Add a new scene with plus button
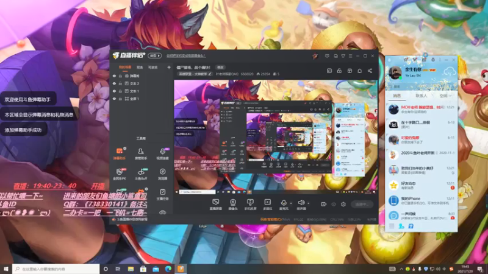Image resolution: width=488 pixels, height=274 pixels. tap(169, 67)
